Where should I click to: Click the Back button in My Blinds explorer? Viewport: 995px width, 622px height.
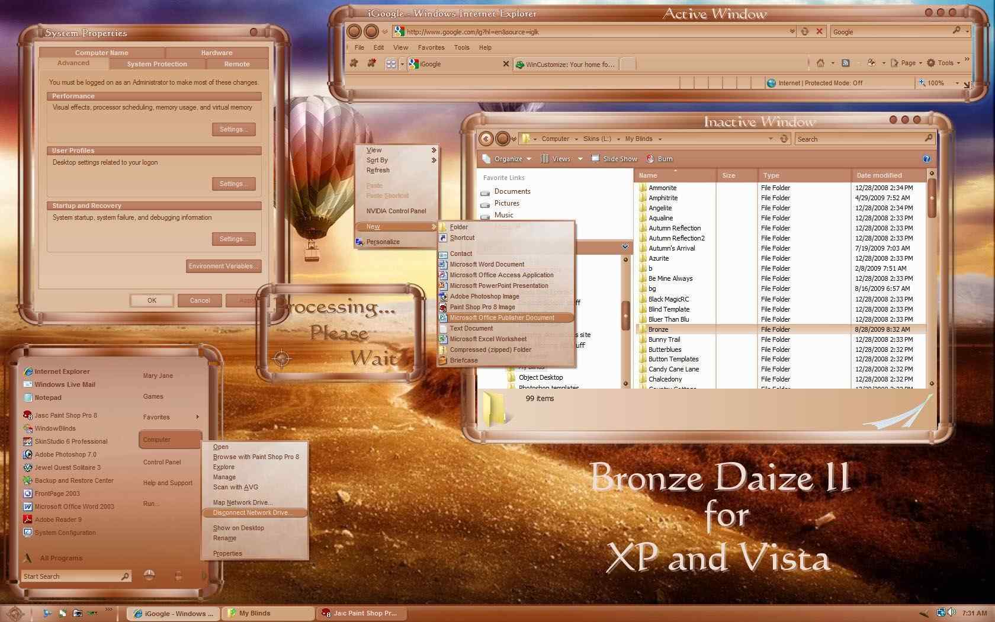click(486, 139)
